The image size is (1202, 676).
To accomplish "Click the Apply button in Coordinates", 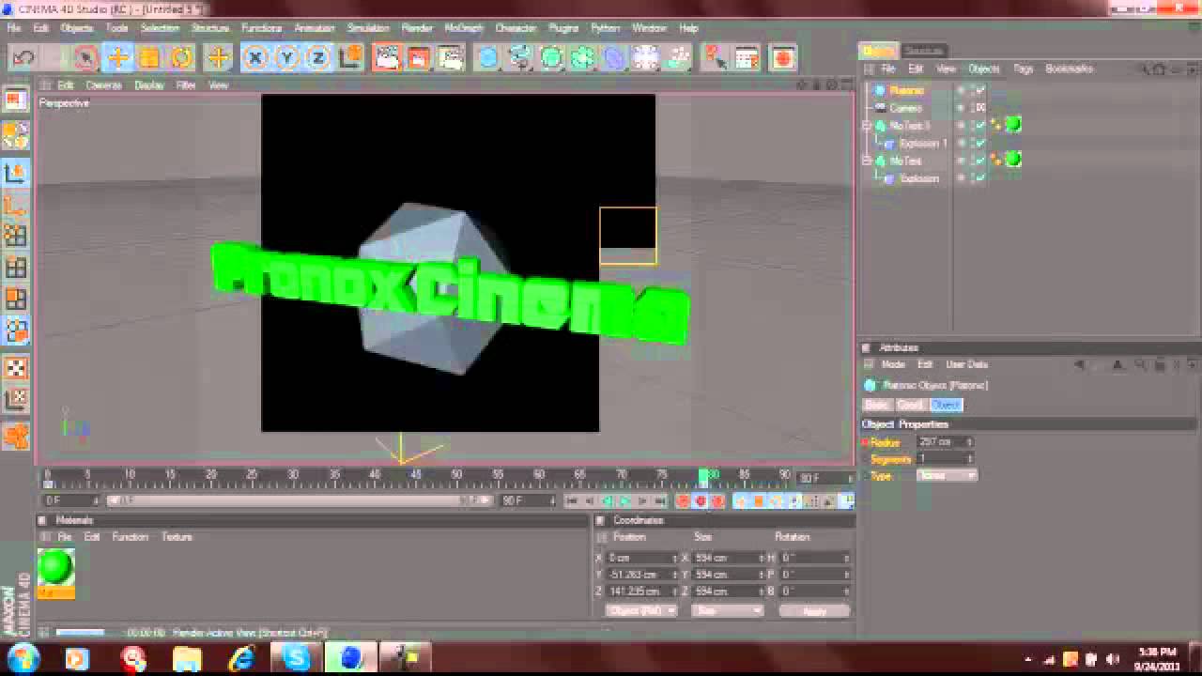I will [x=814, y=611].
